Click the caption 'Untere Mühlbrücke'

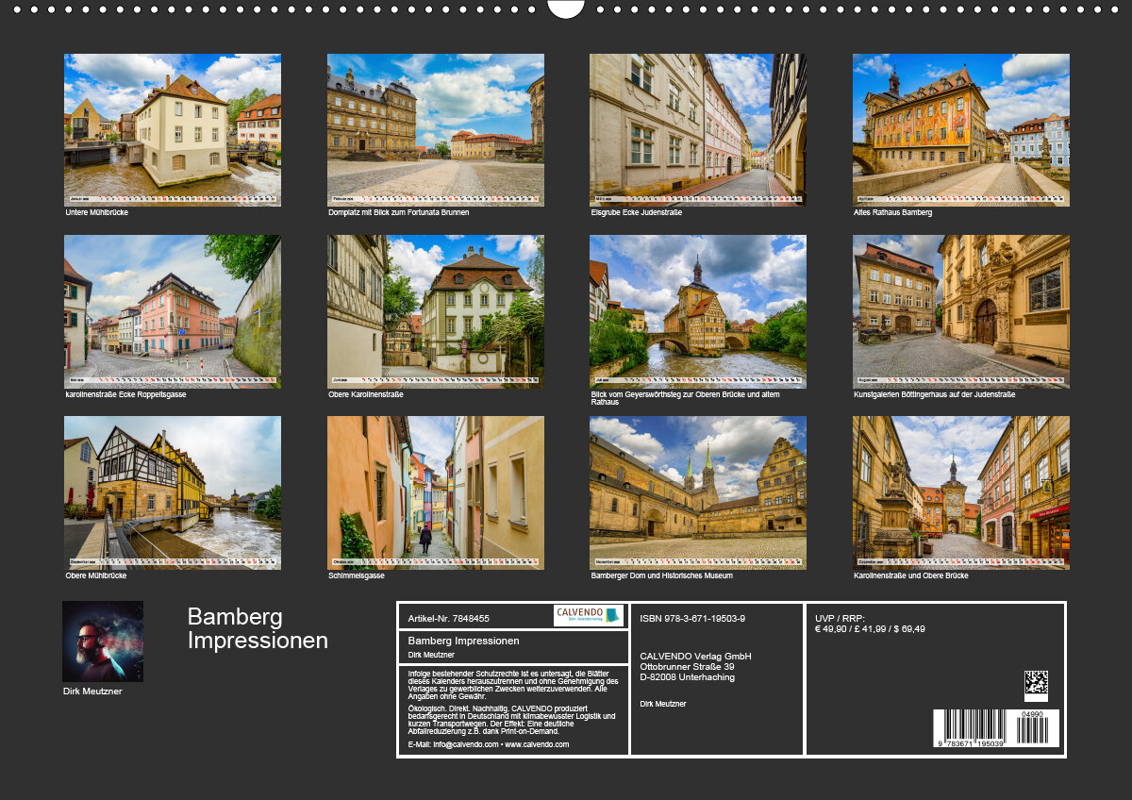(96, 212)
